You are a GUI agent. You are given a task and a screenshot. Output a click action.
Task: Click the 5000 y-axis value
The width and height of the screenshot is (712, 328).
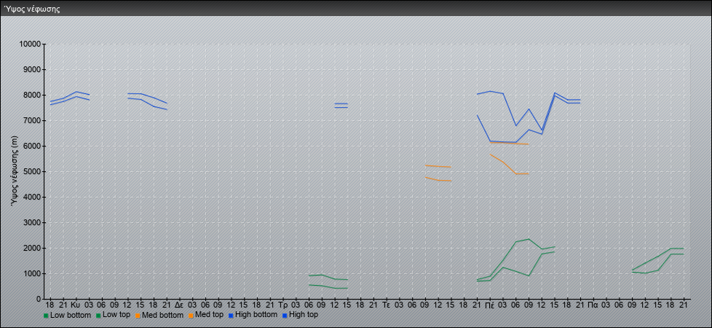[32, 171]
